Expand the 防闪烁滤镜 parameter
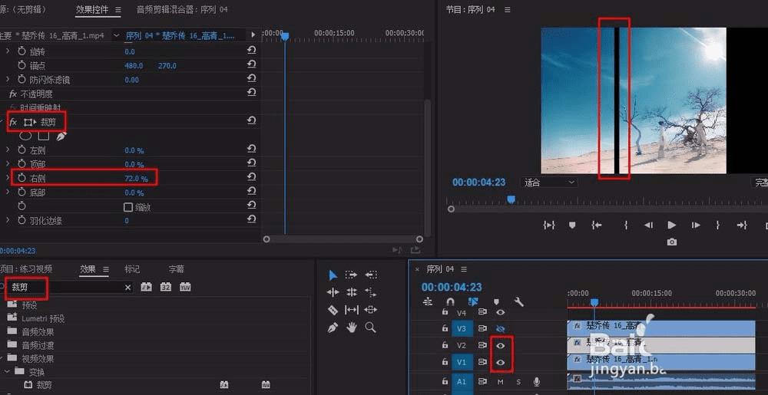768x395 pixels. pos(8,79)
